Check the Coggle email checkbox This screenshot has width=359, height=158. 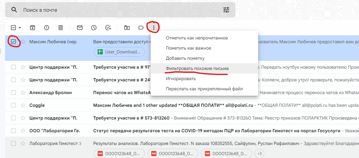click(13, 105)
